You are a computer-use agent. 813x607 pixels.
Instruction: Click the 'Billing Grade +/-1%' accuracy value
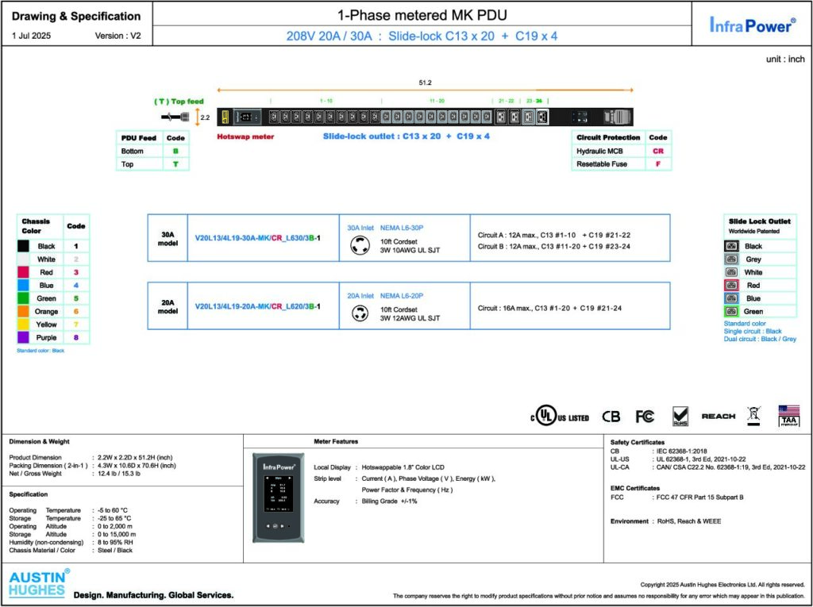pos(389,501)
